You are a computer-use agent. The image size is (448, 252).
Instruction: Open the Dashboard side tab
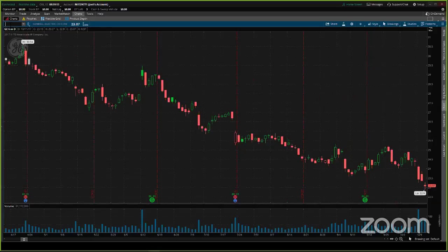point(444,121)
